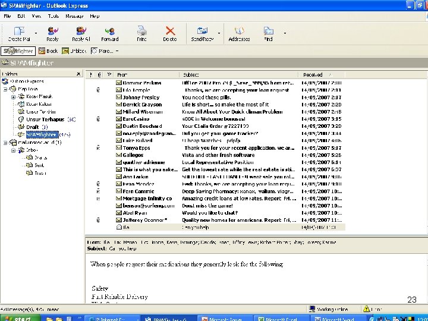428x321 pixels.
Task: Select the Draft folder under Map Lokal
Action: [33, 127]
